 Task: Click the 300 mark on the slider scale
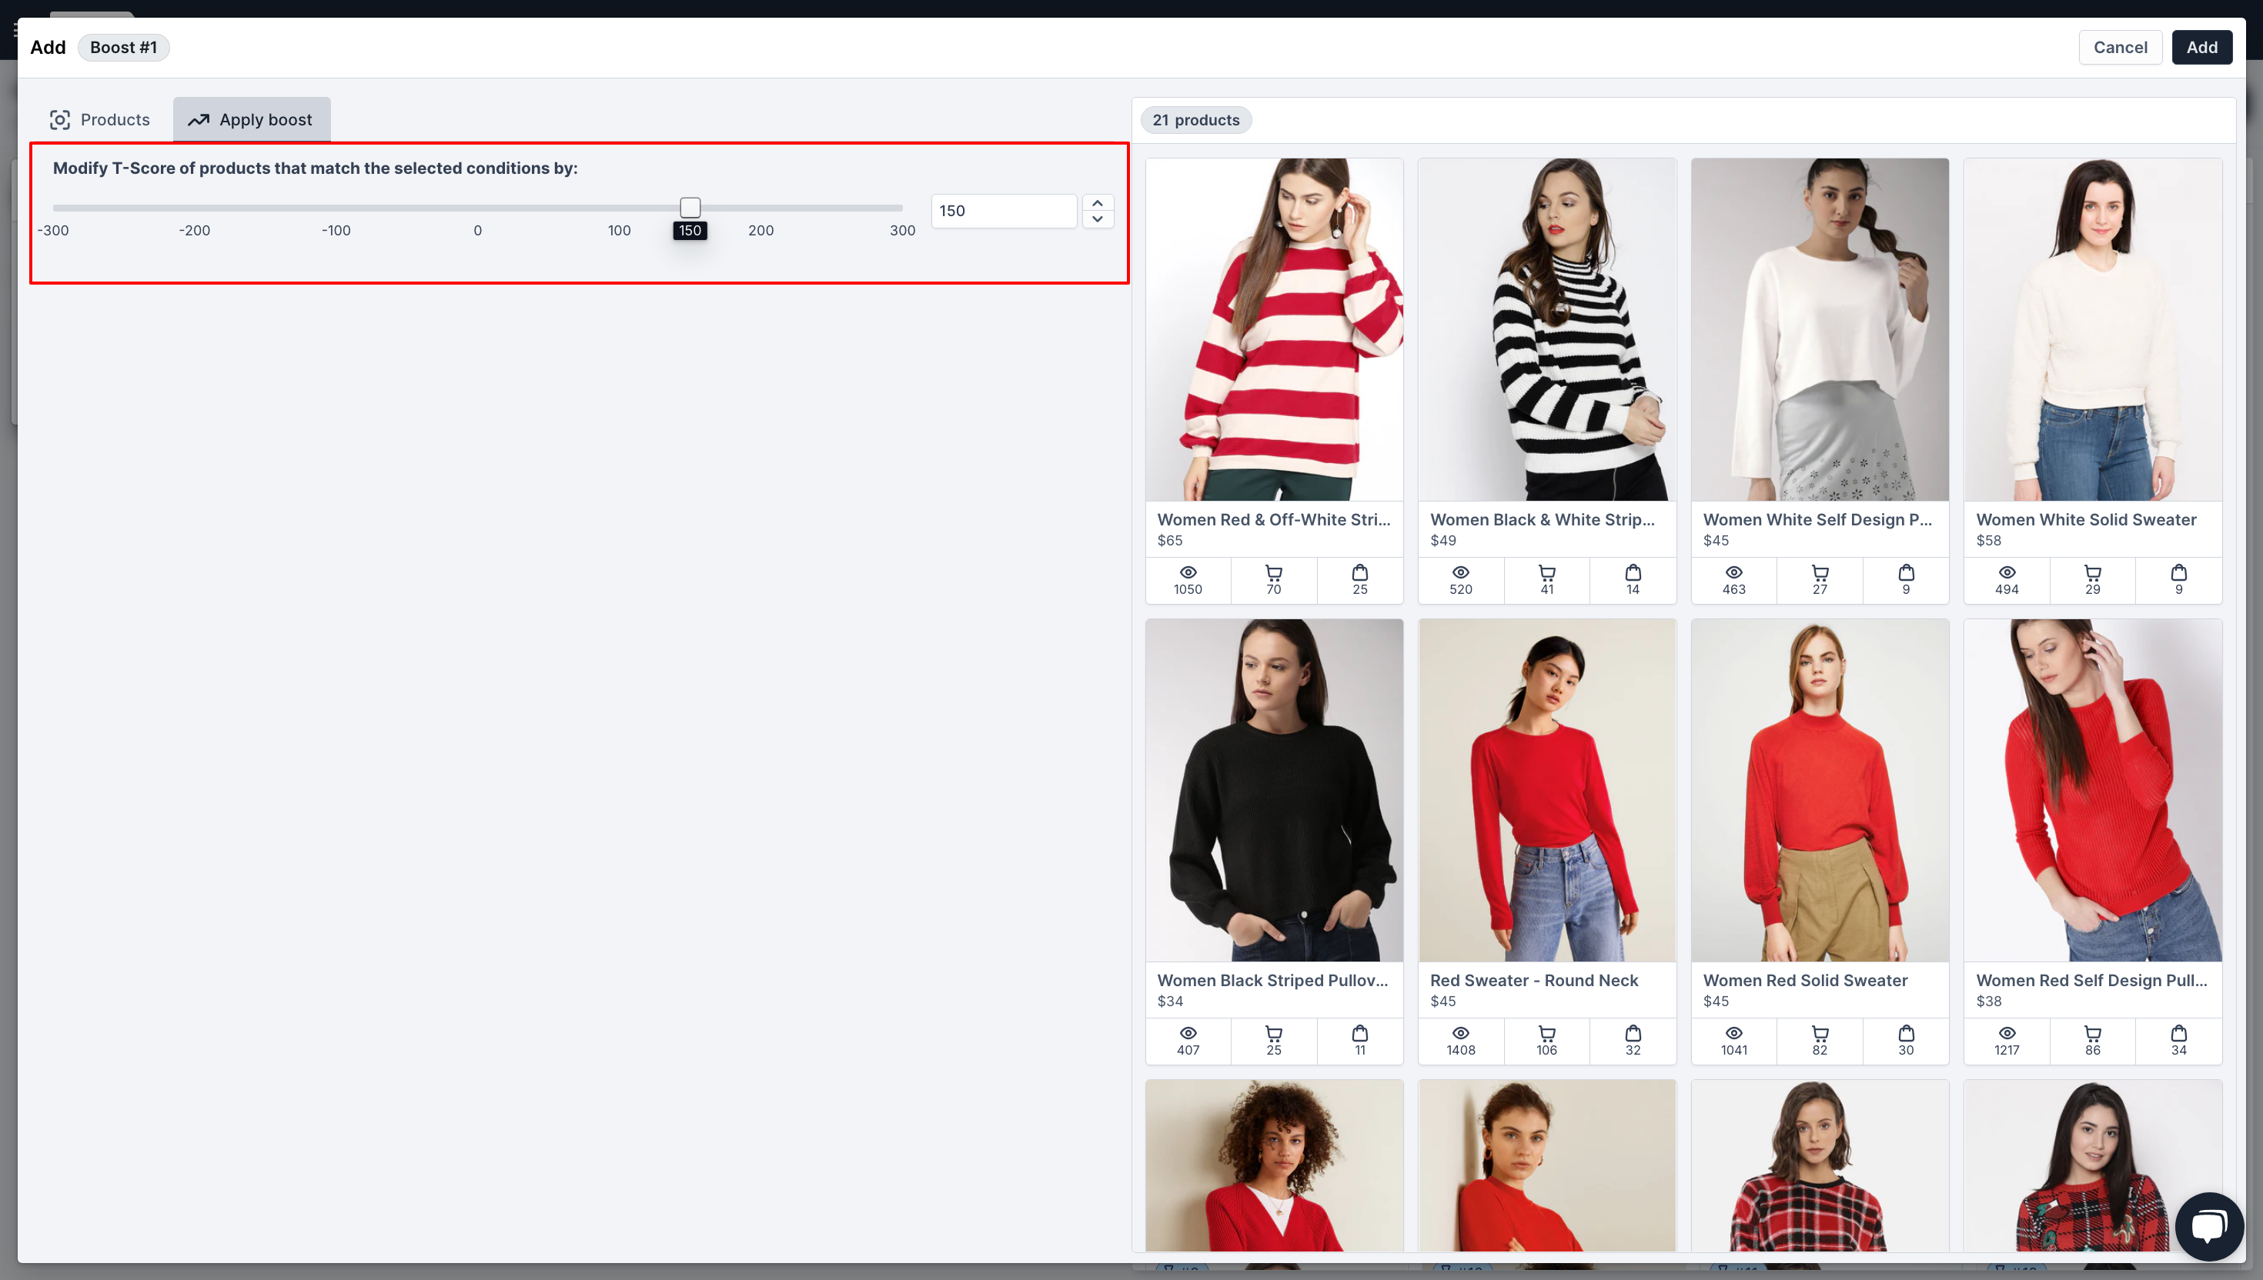(902, 230)
